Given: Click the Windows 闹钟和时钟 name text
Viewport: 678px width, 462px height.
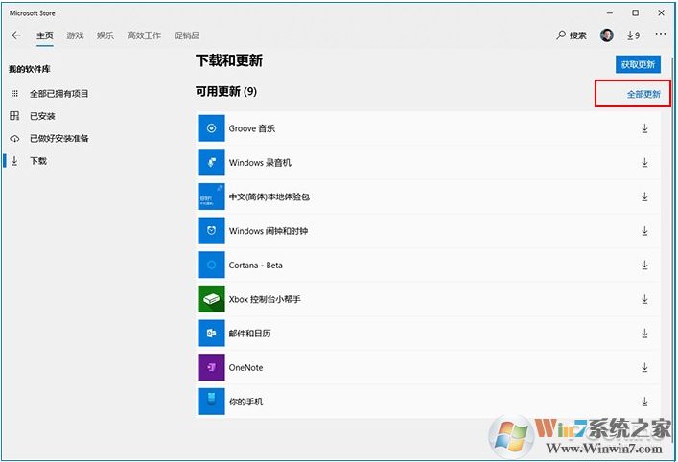Looking at the screenshot, I should coord(269,231).
